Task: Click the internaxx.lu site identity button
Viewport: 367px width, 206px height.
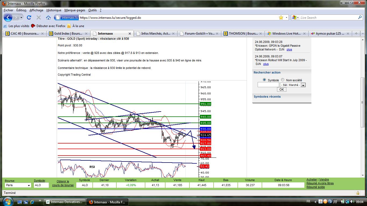Action: 67,18
